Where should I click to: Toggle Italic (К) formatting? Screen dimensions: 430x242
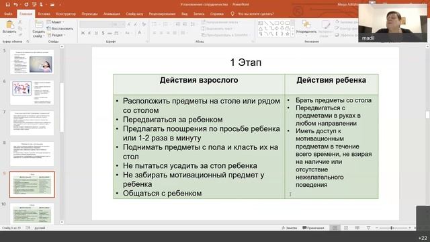click(x=89, y=33)
